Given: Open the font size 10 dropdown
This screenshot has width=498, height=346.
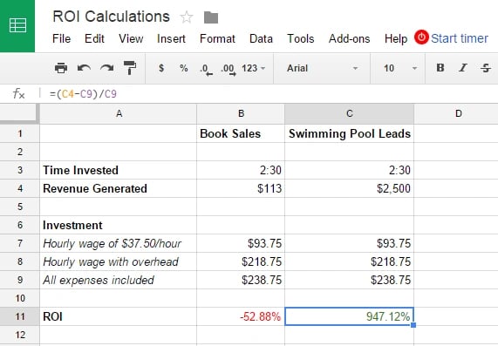Looking at the screenshot, I should [399, 68].
